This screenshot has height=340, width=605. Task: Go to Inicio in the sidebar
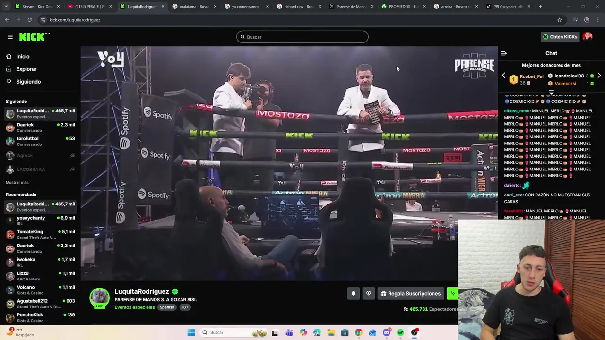coord(23,56)
